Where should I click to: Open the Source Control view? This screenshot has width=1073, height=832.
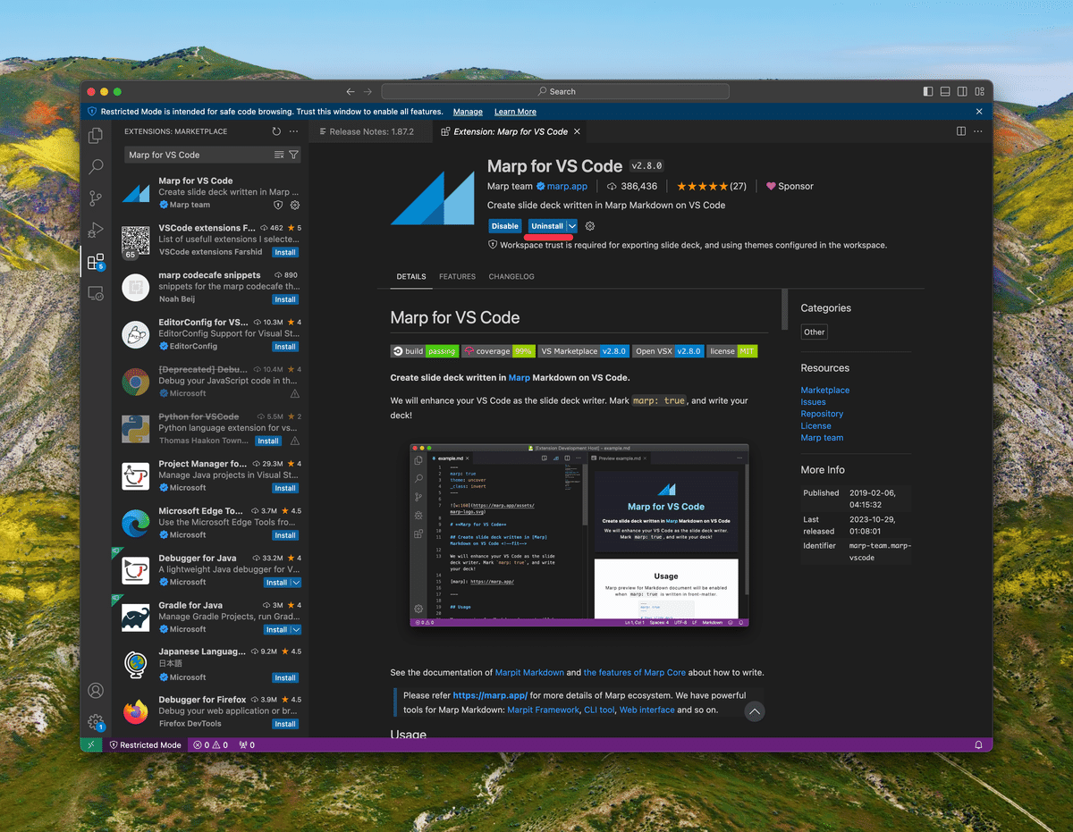coord(96,198)
